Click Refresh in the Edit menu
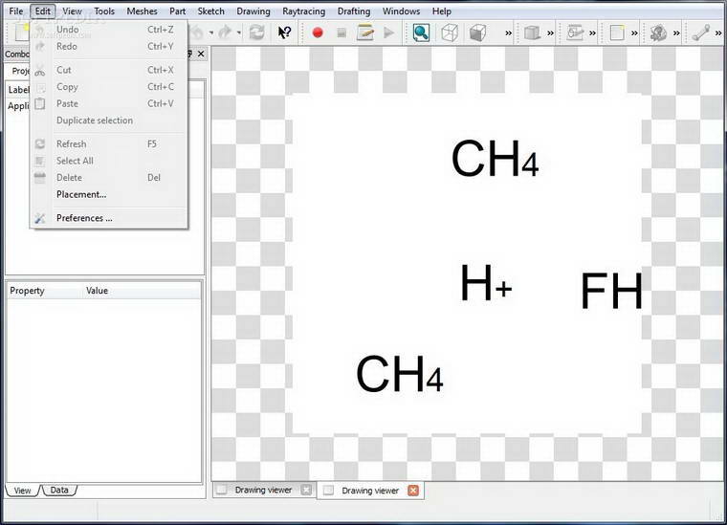The image size is (727, 525). point(109,144)
